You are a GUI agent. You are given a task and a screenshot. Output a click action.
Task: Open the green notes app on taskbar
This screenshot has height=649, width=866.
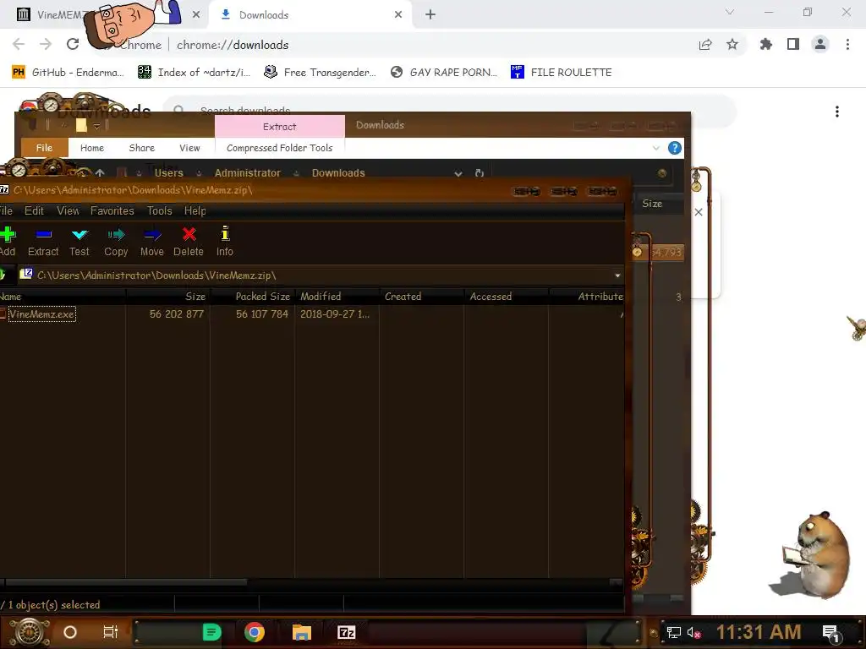point(211,632)
